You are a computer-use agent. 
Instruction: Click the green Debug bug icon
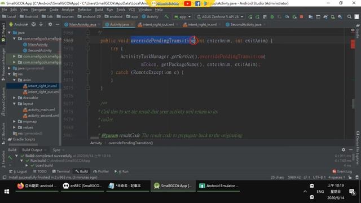click(x=272, y=17)
